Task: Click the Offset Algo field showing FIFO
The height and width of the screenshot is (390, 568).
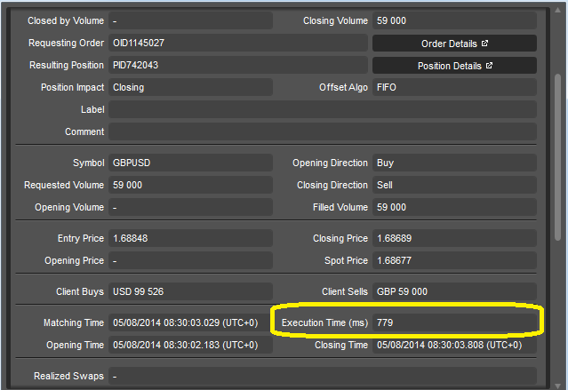Action: [x=454, y=87]
